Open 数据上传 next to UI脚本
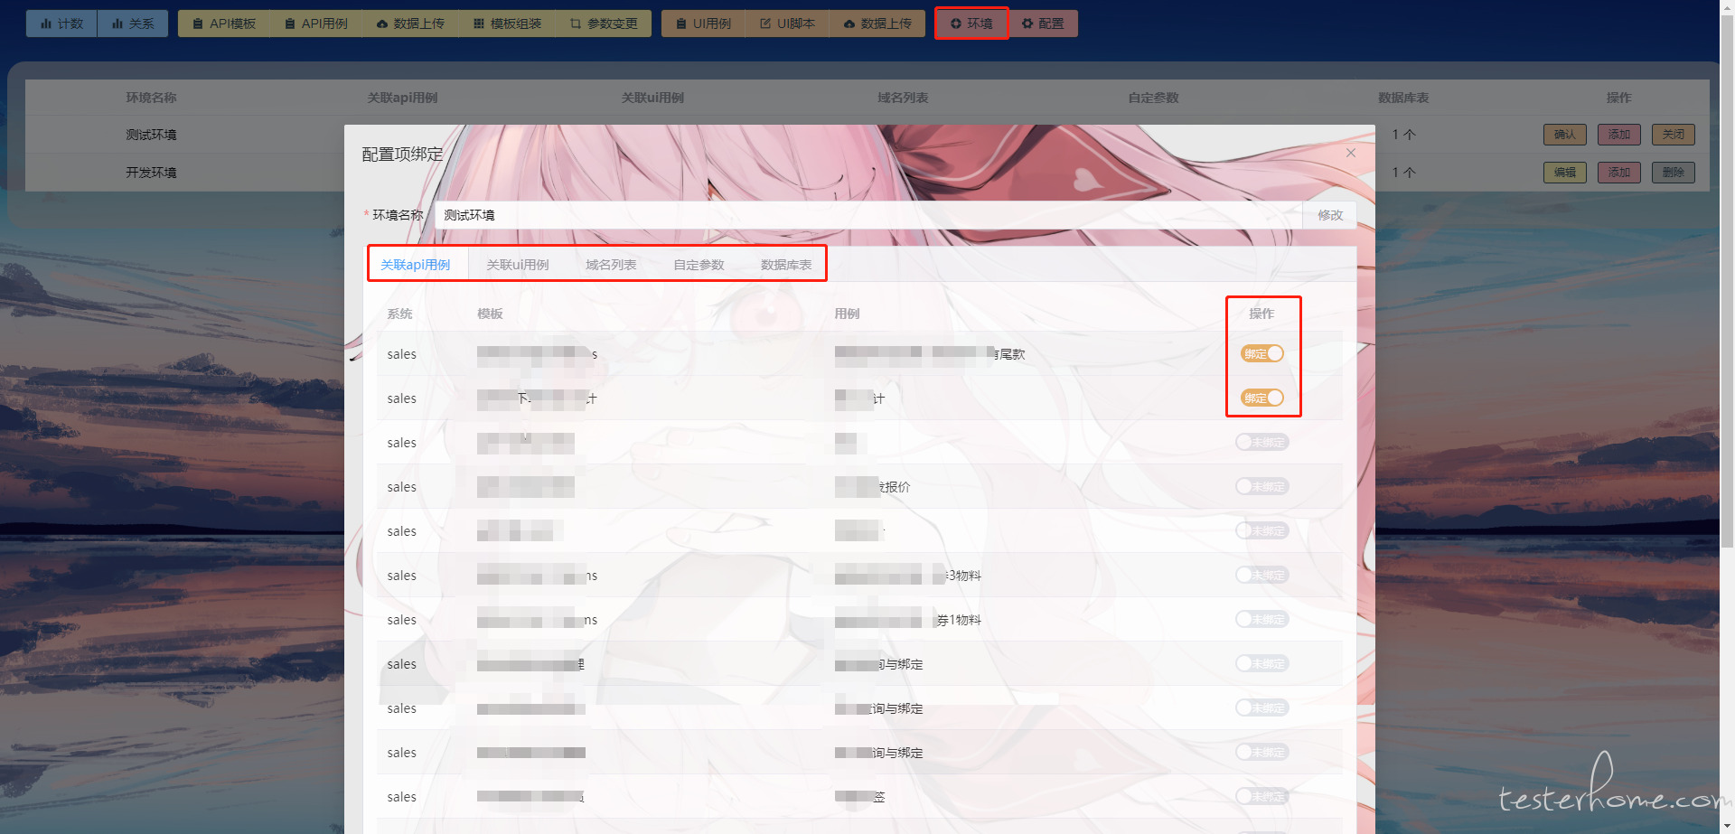This screenshot has height=834, width=1735. [877, 23]
